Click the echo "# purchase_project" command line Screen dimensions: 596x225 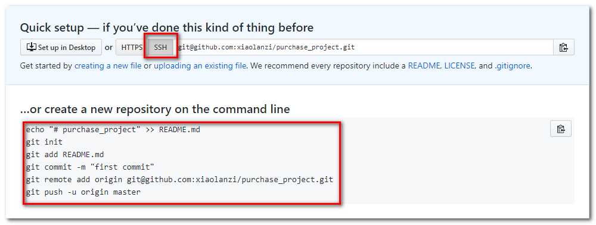(x=113, y=130)
